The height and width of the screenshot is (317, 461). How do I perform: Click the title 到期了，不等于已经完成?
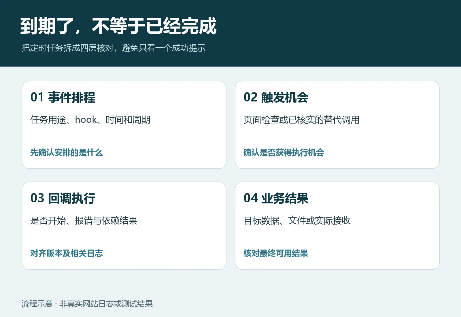tap(118, 26)
